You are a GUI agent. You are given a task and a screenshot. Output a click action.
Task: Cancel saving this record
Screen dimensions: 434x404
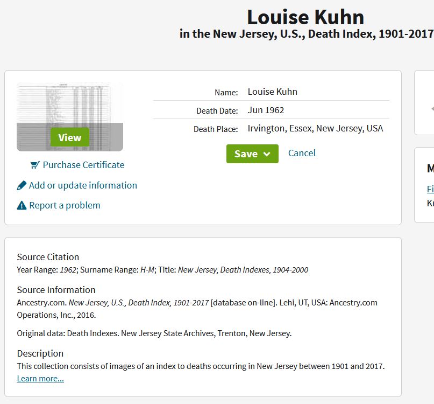tap(302, 153)
